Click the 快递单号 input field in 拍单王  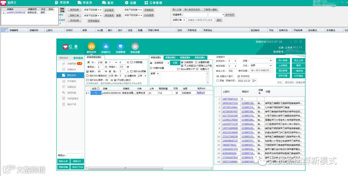[195, 14]
